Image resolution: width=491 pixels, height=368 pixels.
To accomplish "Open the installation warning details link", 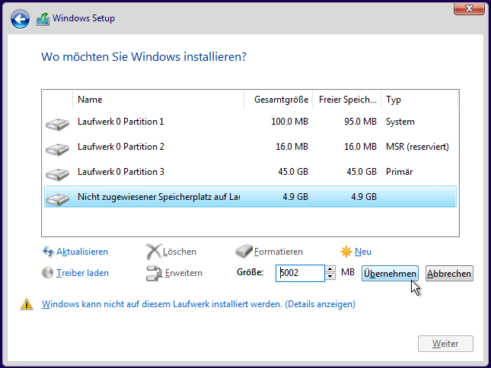I will click(x=199, y=304).
